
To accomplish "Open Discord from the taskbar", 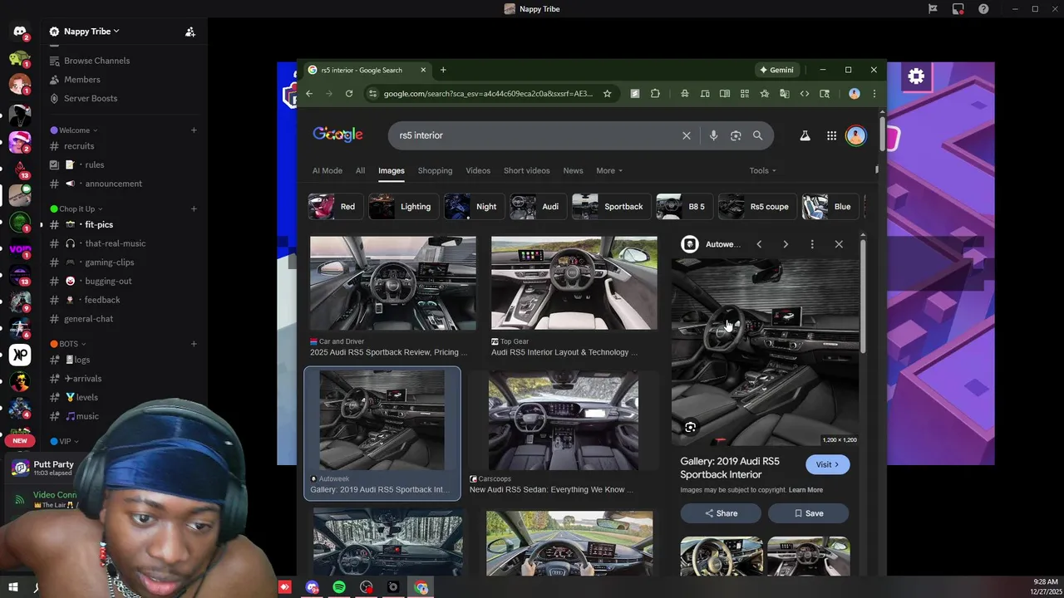I will click(312, 587).
